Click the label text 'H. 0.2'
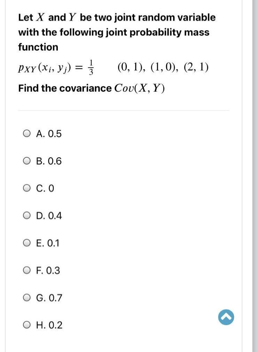Image resolution: width=257 pixels, height=352 pixels. [49, 325]
